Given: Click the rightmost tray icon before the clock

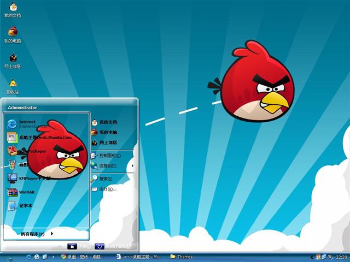Looking at the screenshot, I should (x=330, y=257).
